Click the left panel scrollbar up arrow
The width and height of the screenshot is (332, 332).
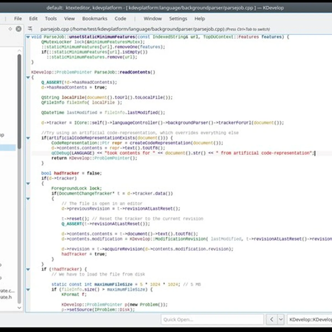(x=19, y=51)
